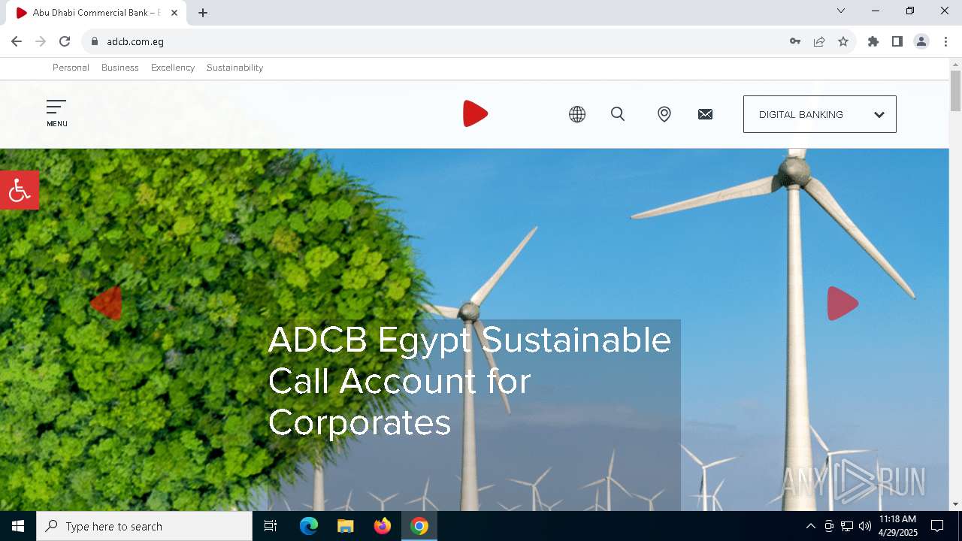Image resolution: width=962 pixels, height=541 pixels.
Task: Launch Edge from the taskbar
Action: pos(309,526)
